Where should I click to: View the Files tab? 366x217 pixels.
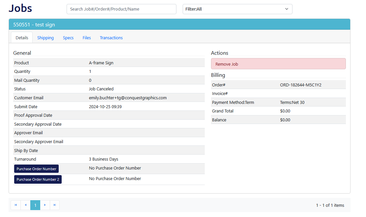[87, 38]
